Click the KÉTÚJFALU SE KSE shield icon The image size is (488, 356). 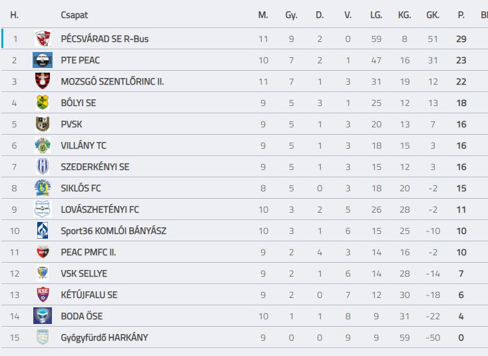[x=43, y=295]
